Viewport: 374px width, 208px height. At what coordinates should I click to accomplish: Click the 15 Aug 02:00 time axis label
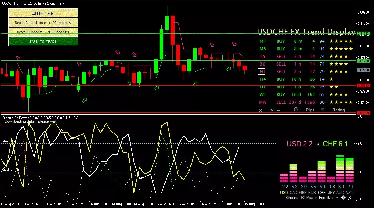(x=232, y=204)
